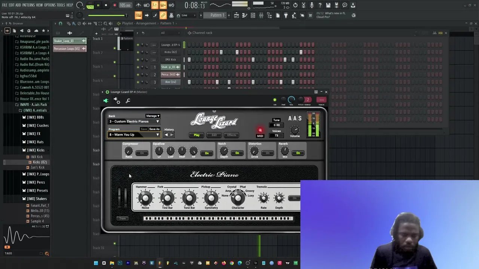Image resolution: width=479 pixels, height=269 pixels.
Task: Open the PATTERNS menu
Action: 28,5
